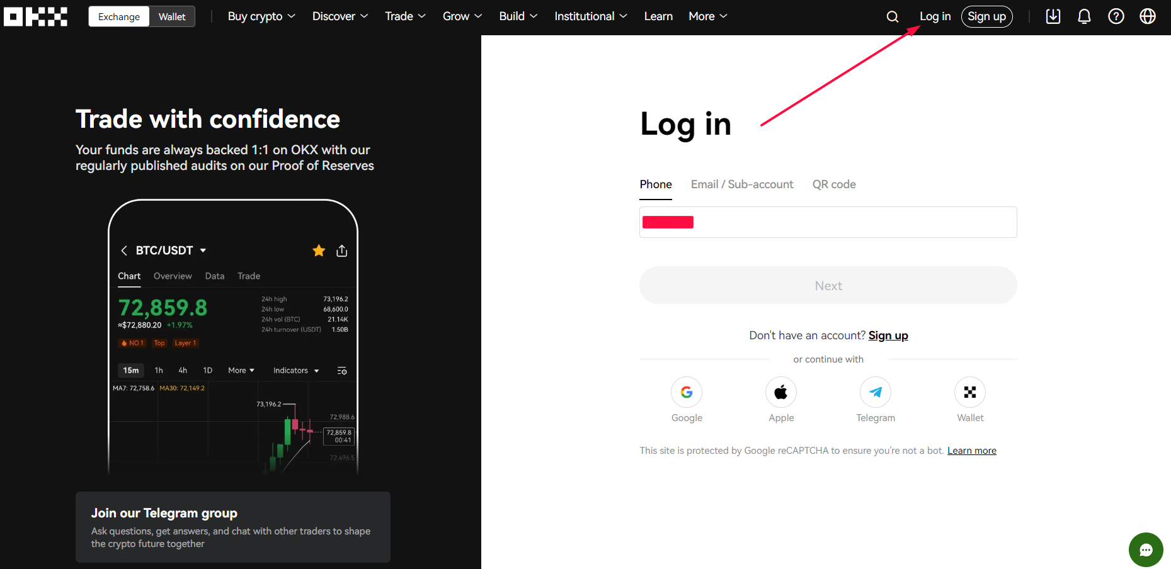Switch to Wallet mode

pyautogui.click(x=172, y=16)
